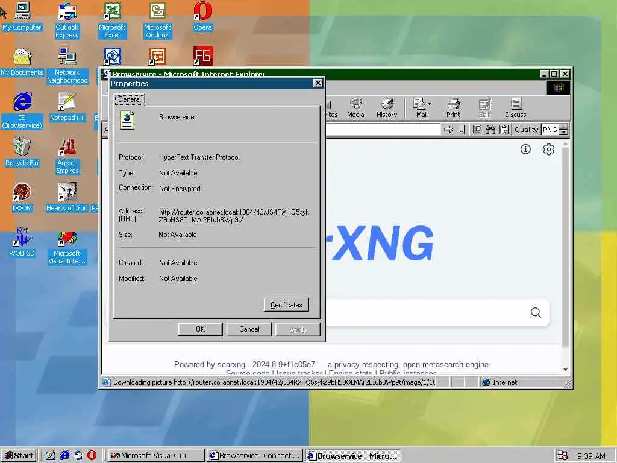Open the My Documents folder icon

click(22, 62)
